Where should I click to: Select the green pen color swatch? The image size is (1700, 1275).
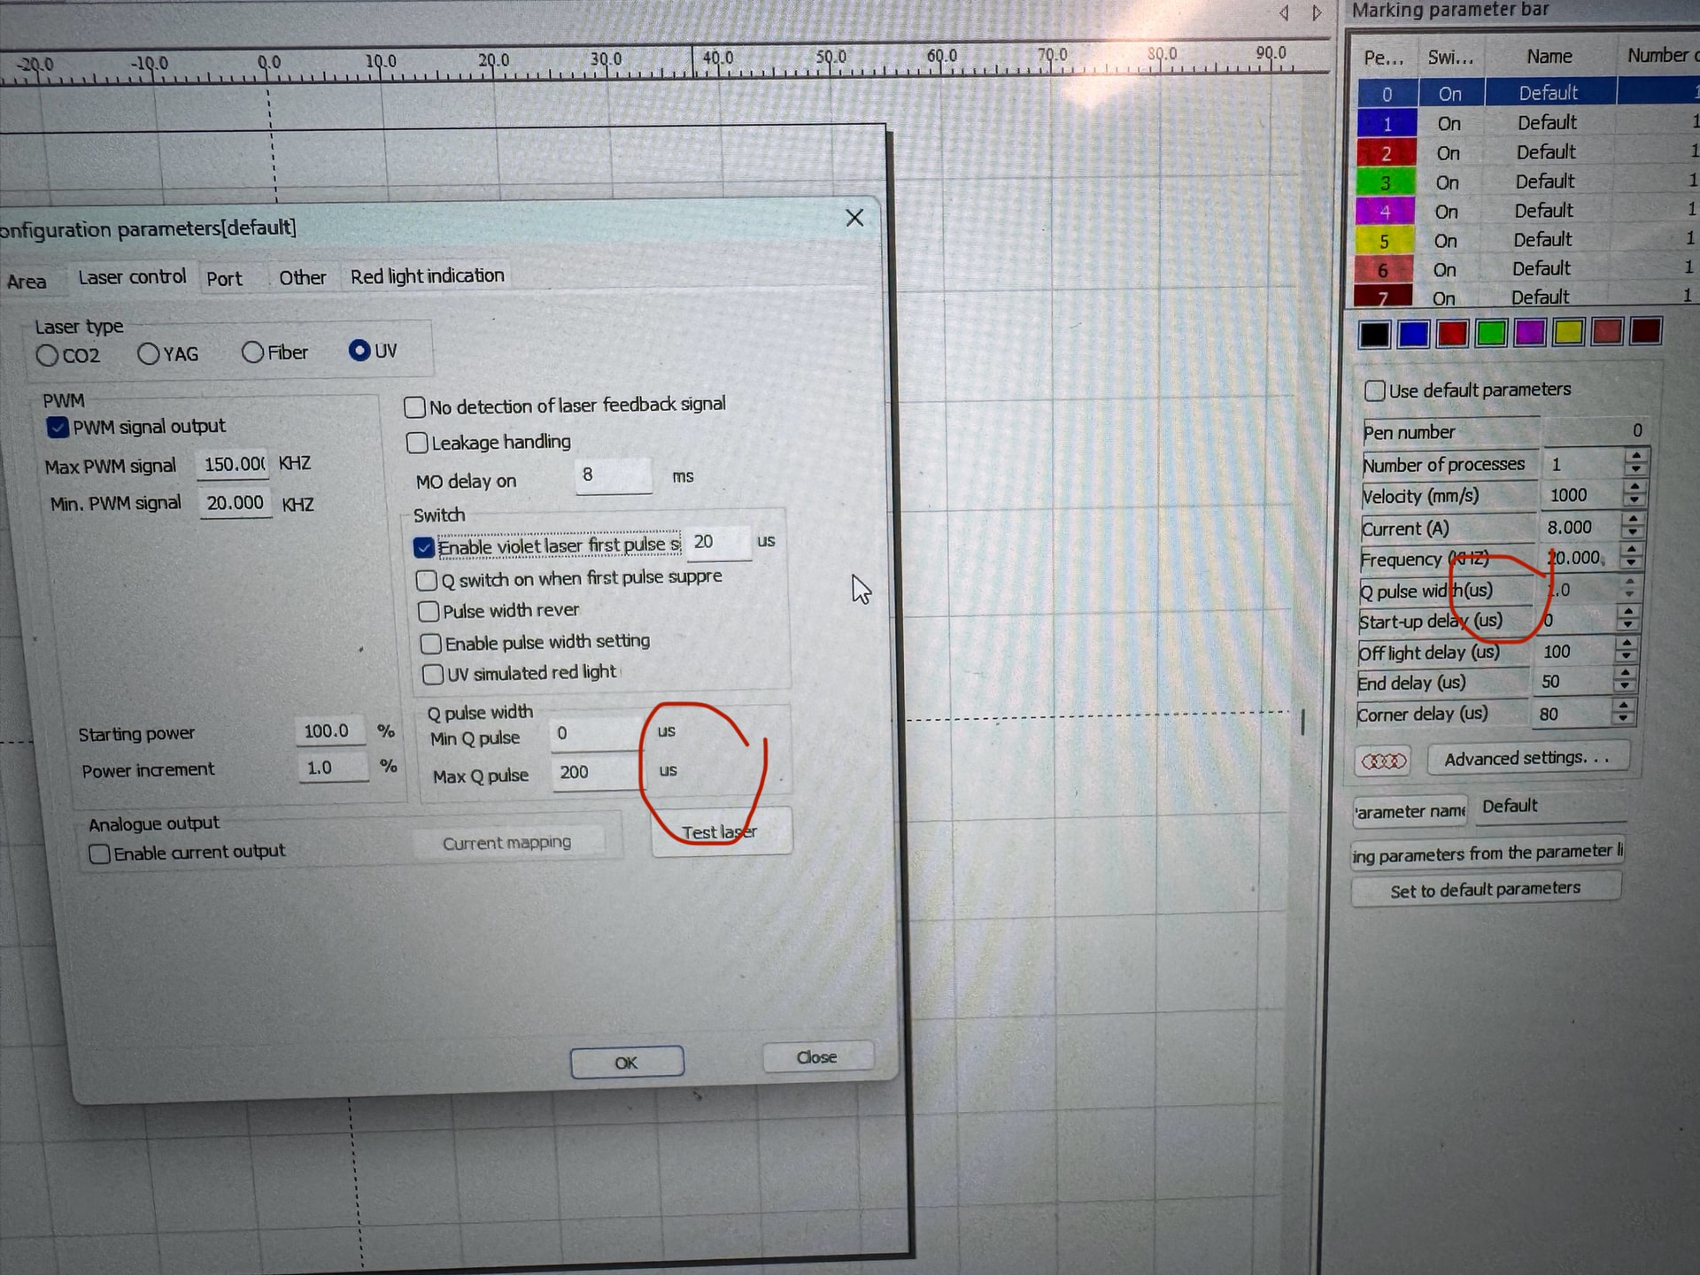(x=1491, y=334)
